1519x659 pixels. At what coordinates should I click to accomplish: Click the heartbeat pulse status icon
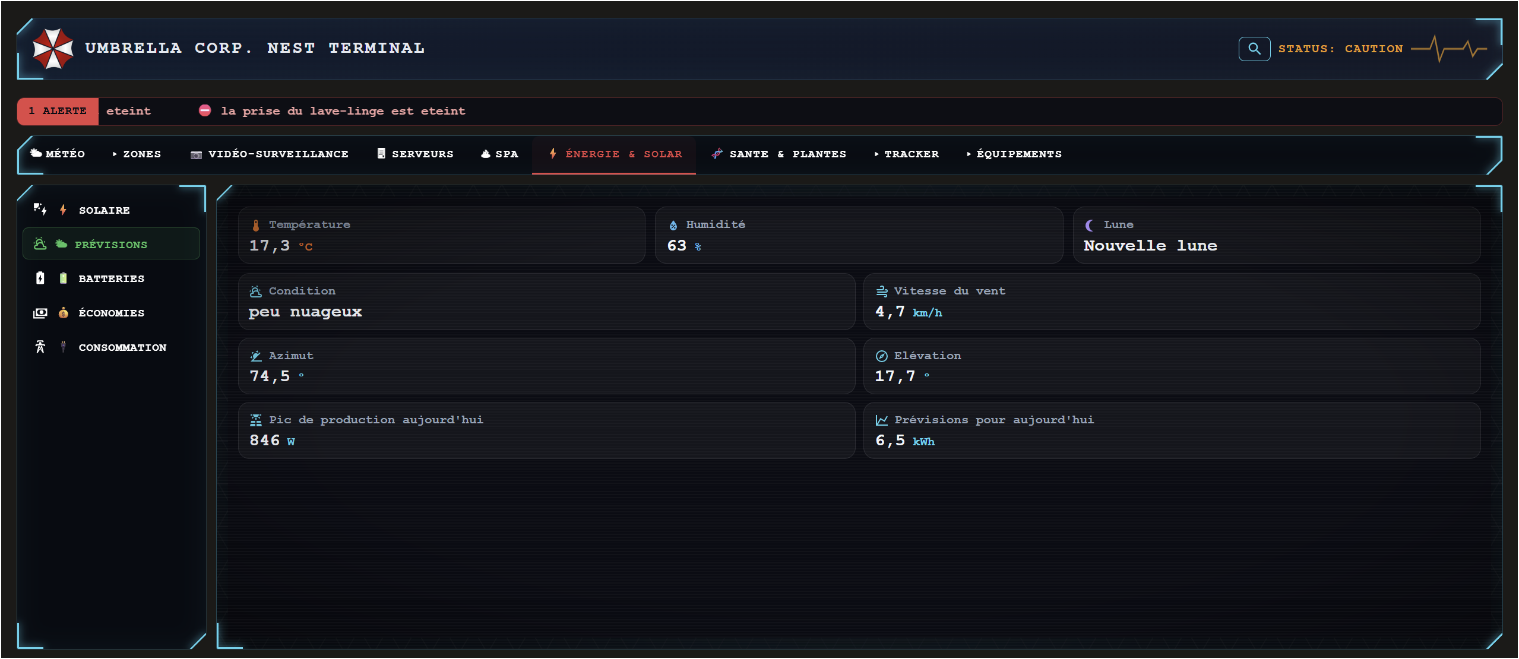[1449, 49]
